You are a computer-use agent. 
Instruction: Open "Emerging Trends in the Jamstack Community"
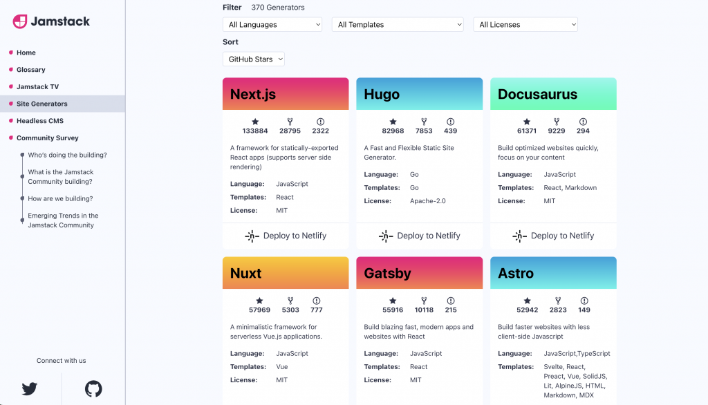tap(63, 220)
